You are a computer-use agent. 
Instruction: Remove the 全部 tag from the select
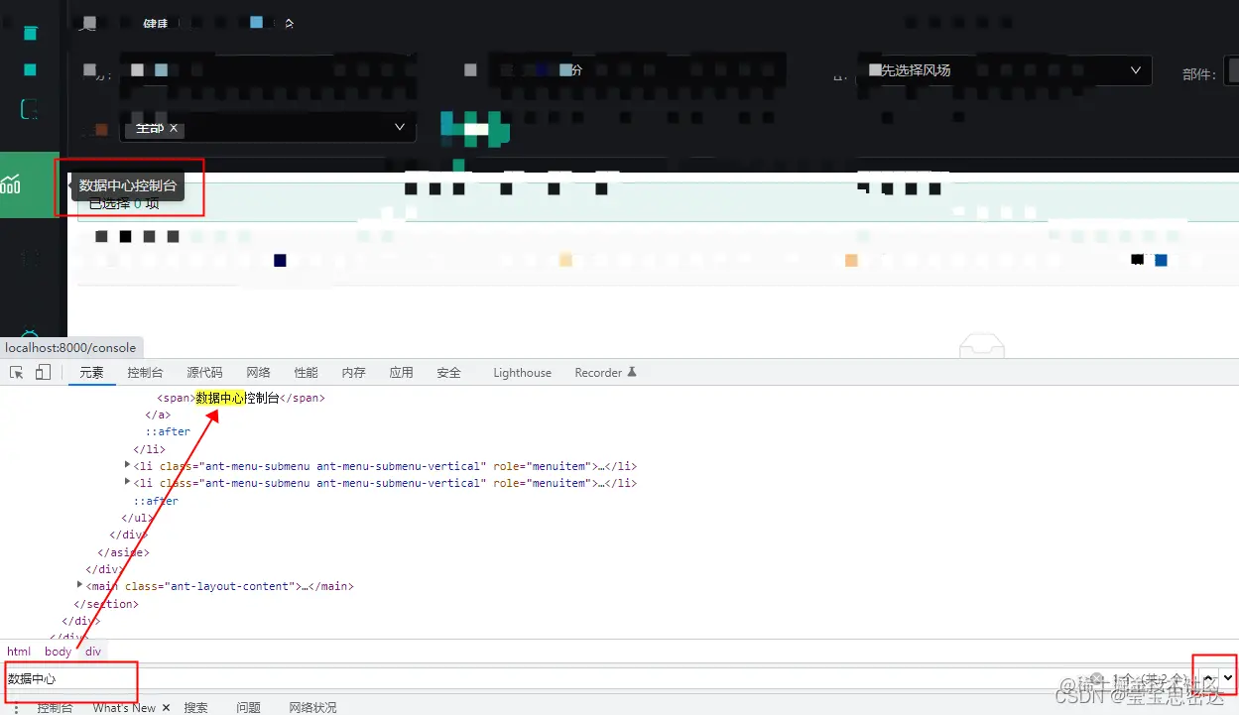[x=174, y=129]
